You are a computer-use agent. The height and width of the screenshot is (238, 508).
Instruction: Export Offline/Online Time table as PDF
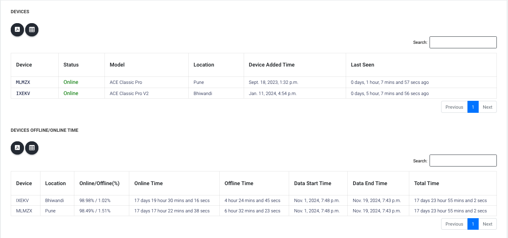pyautogui.click(x=17, y=148)
